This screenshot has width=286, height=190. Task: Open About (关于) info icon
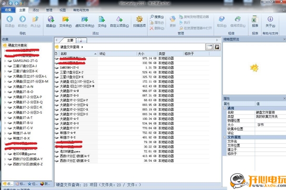coord(270,19)
